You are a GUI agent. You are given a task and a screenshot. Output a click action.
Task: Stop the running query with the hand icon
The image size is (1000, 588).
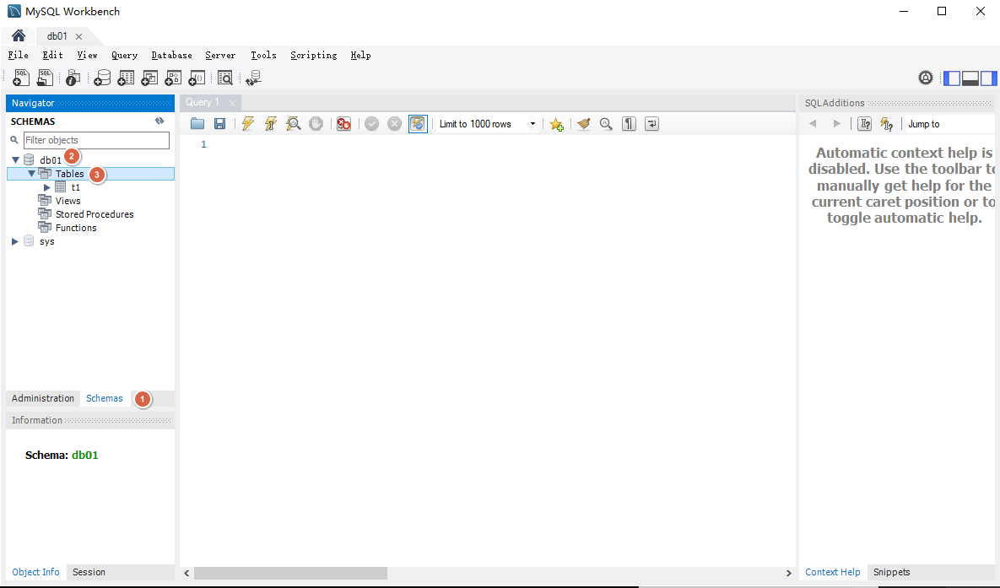pos(316,124)
